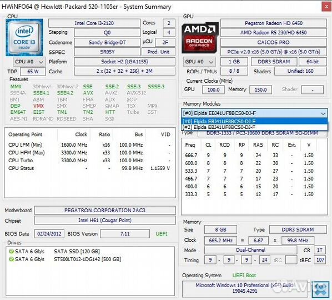Image resolution: width=332 pixels, height=300 pixels.
Task: Click the Prod. Unit field
Action: pyautogui.click(x=158, y=52)
